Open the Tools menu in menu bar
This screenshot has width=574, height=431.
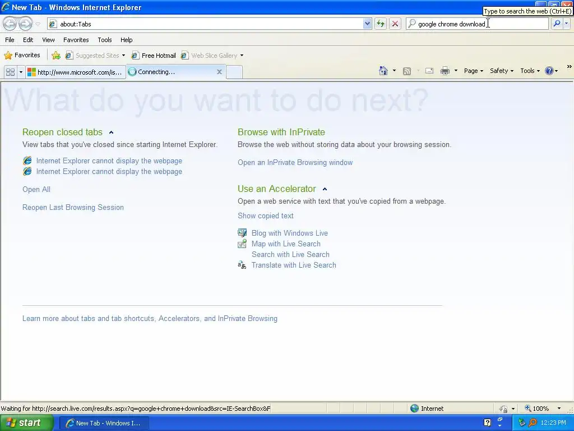(x=105, y=40)
